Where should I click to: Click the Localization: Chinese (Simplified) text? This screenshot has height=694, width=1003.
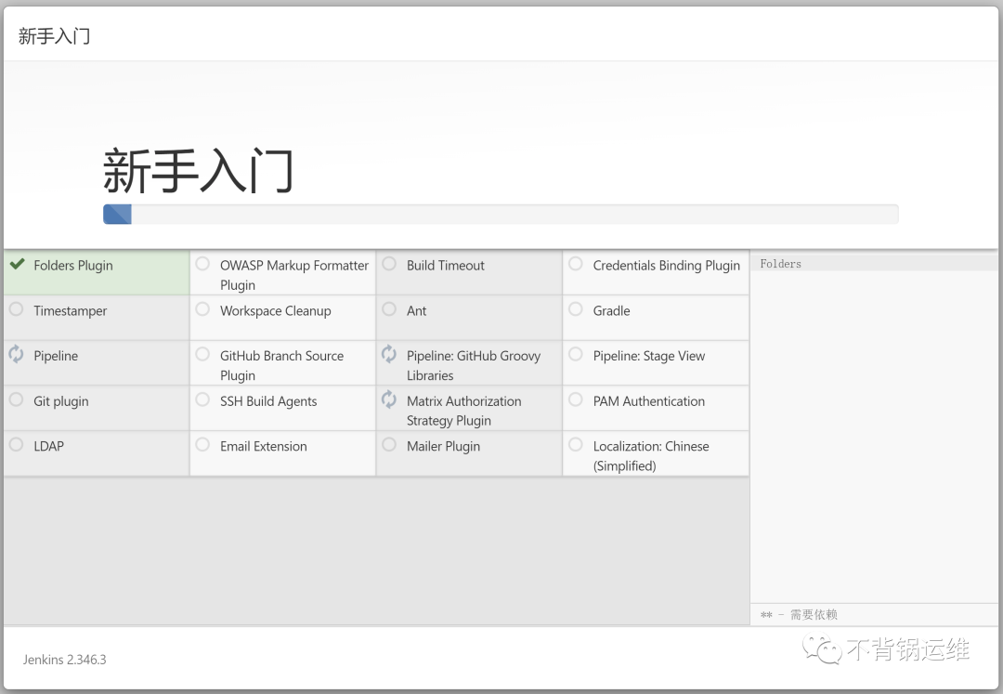[650, 455]
